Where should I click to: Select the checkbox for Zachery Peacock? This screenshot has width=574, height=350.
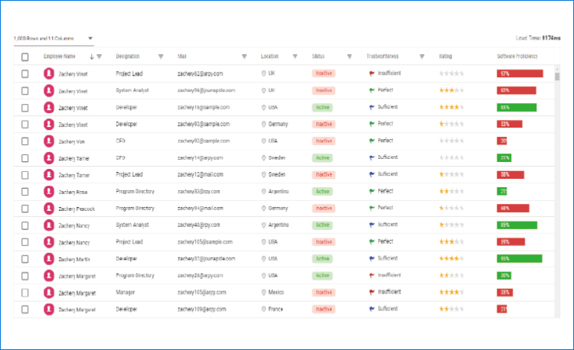[25, 209]
